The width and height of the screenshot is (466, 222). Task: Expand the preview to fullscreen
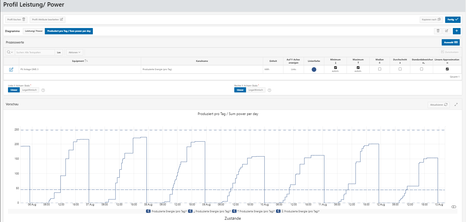coord(456,105)
